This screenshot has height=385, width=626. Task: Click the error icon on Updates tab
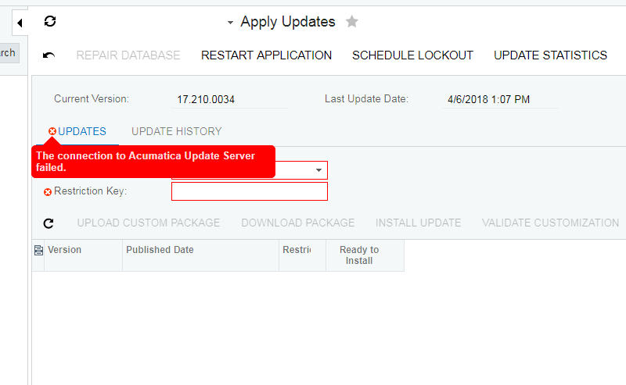tap(52, 131)
